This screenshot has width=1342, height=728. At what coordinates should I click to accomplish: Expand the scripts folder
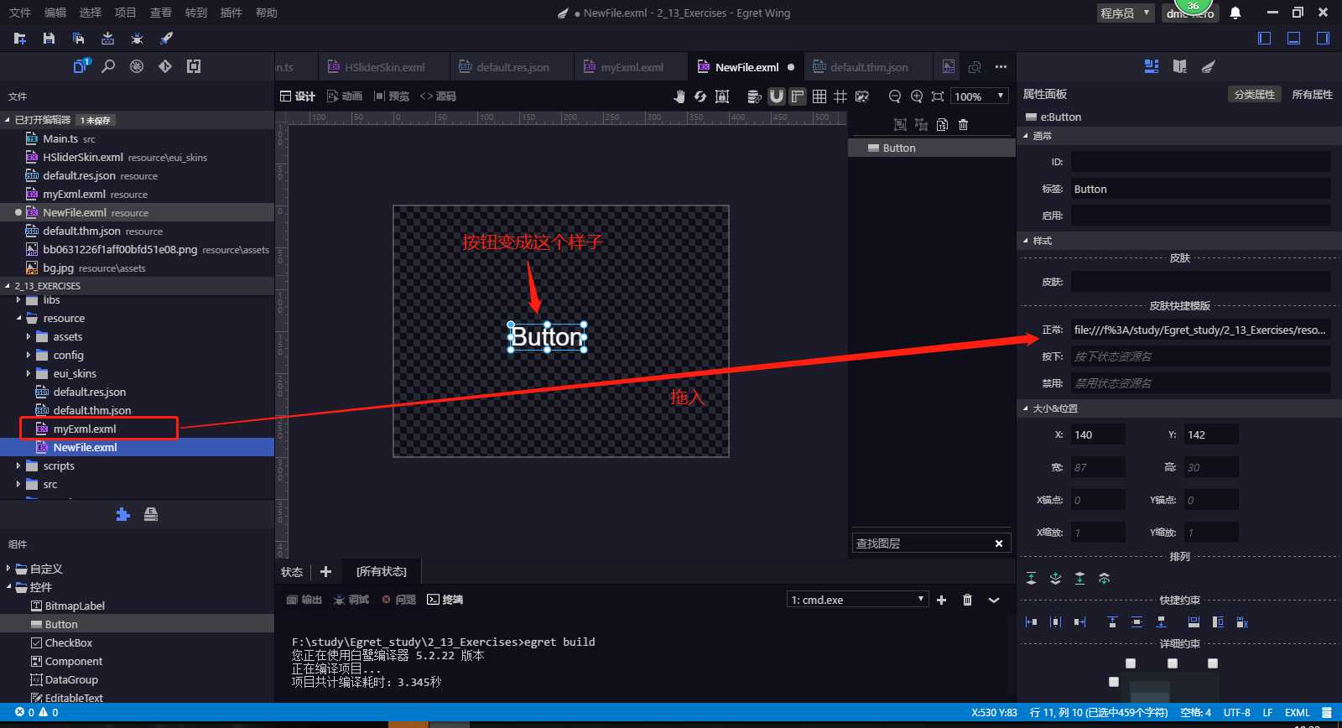(18, 466)
